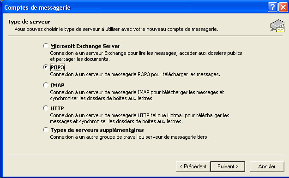Click the Type de serveur heading
The width and height of the screenshot is (289, 178).
[29, 22]
